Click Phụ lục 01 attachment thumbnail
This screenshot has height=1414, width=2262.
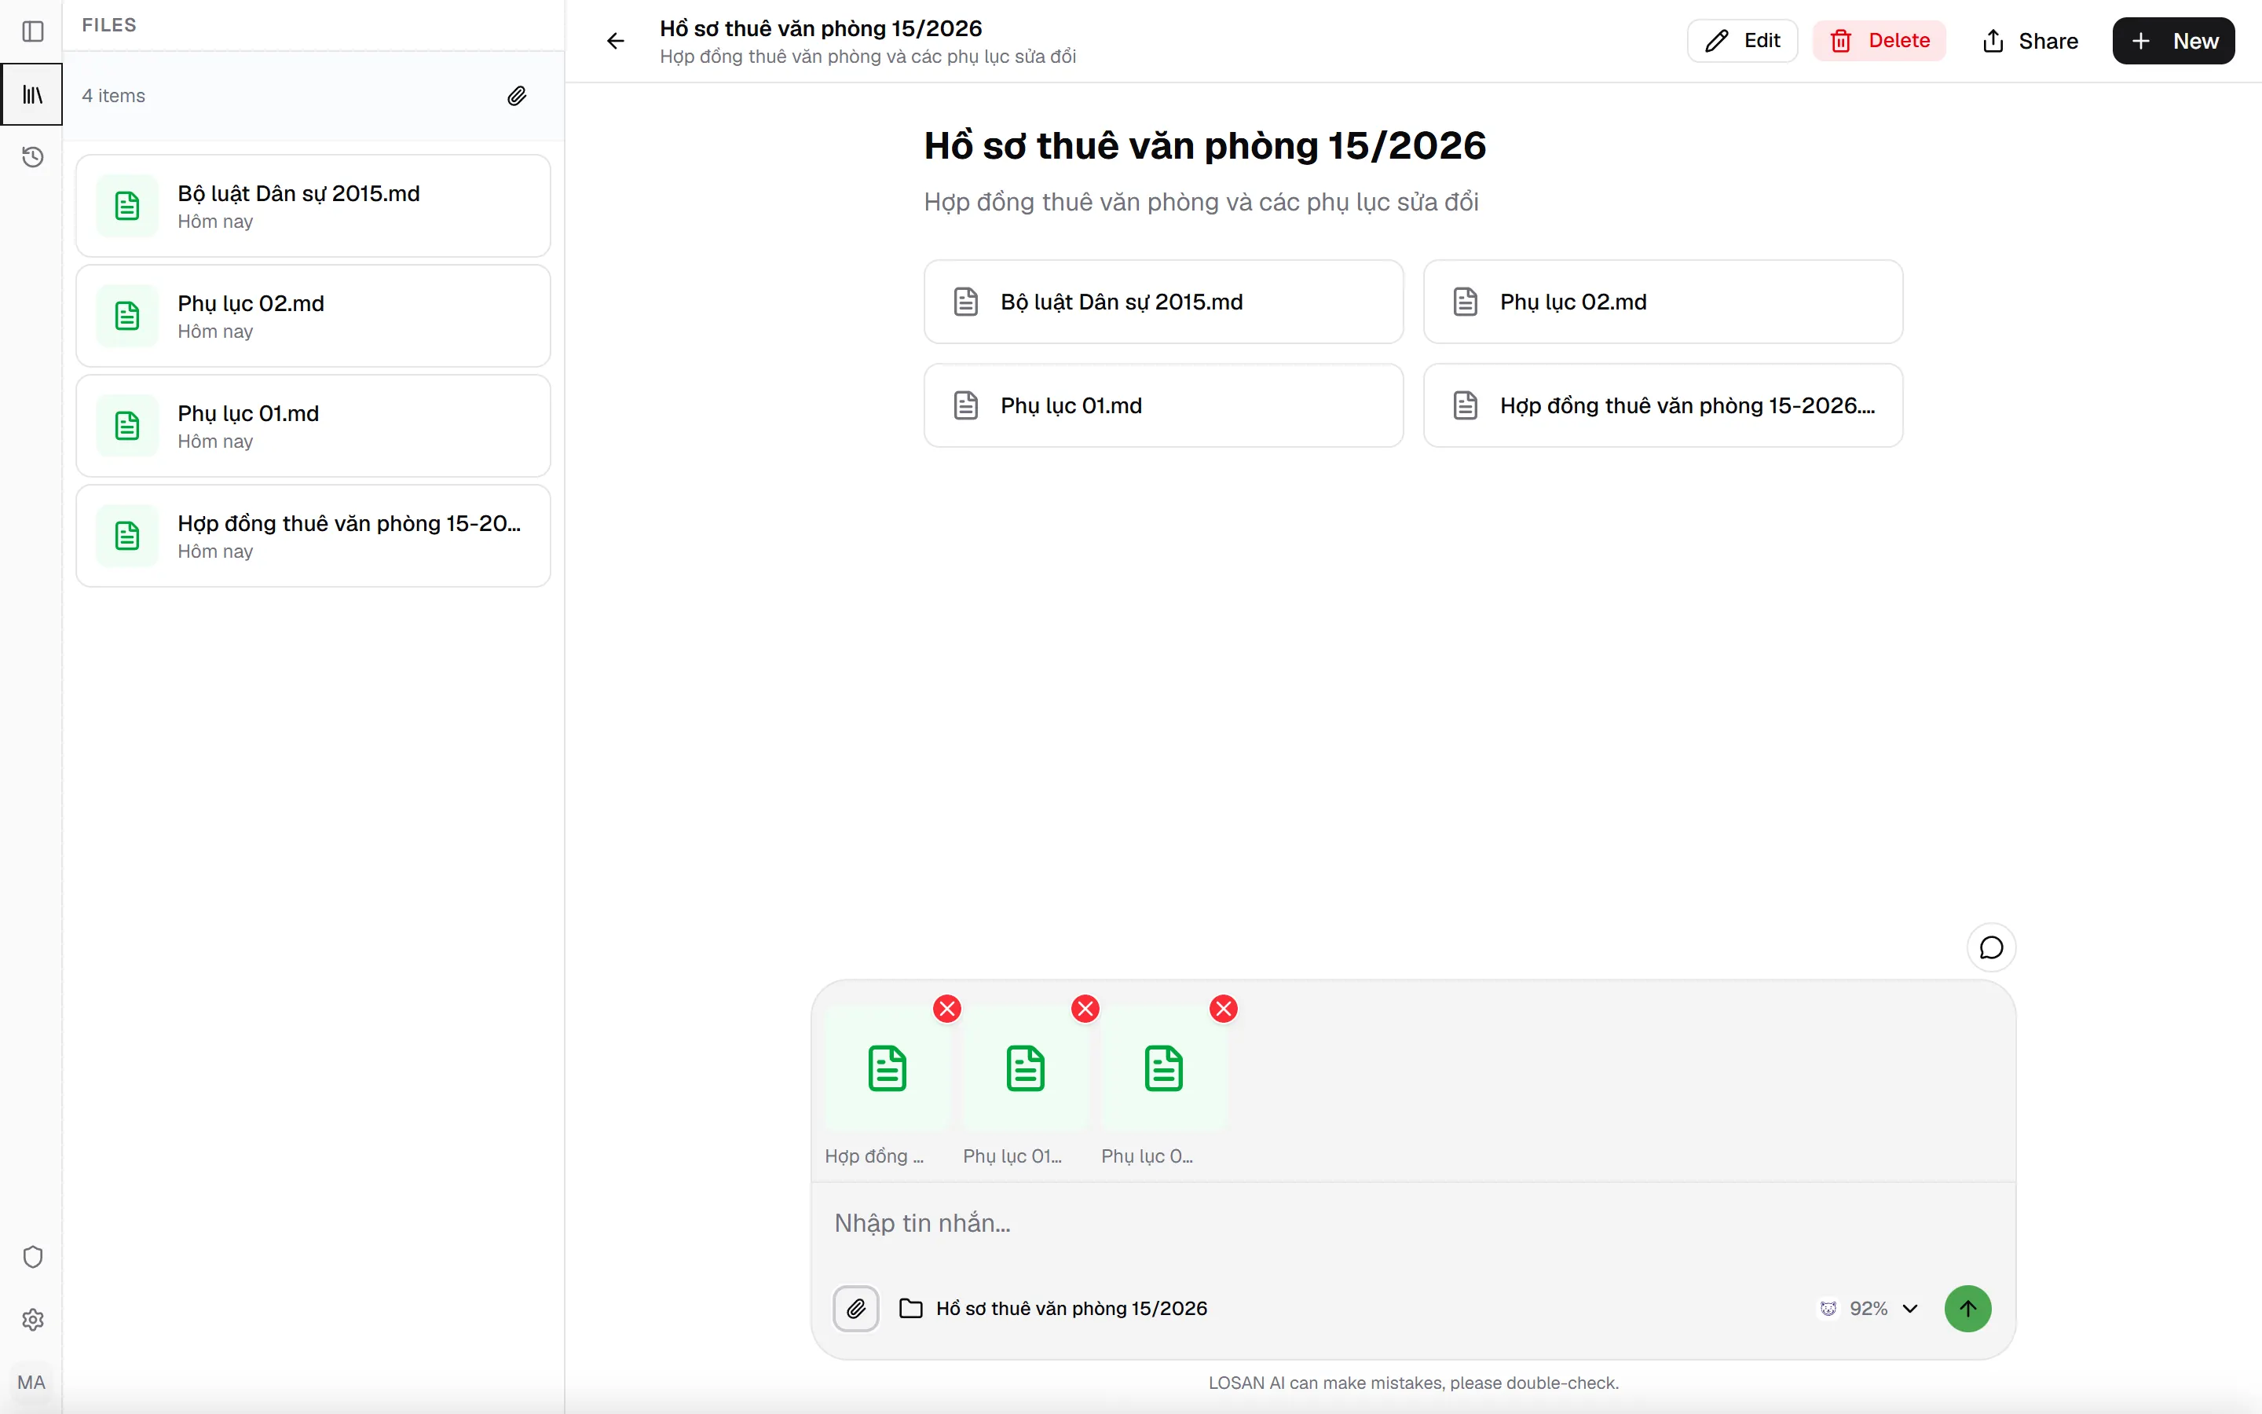tap(1026, 1068)
